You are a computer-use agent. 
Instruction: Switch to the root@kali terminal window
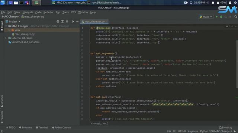click(x=104, y=3)
